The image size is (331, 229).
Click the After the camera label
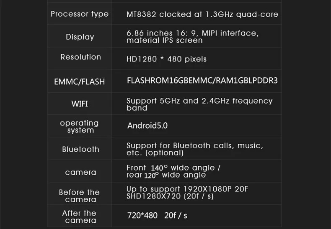pos(79,216)
